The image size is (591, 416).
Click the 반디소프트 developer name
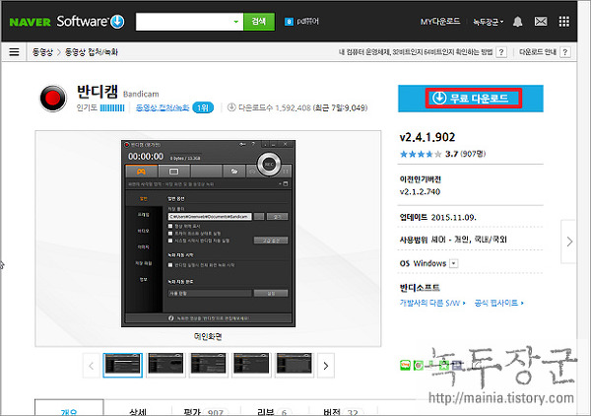point(420,288)
